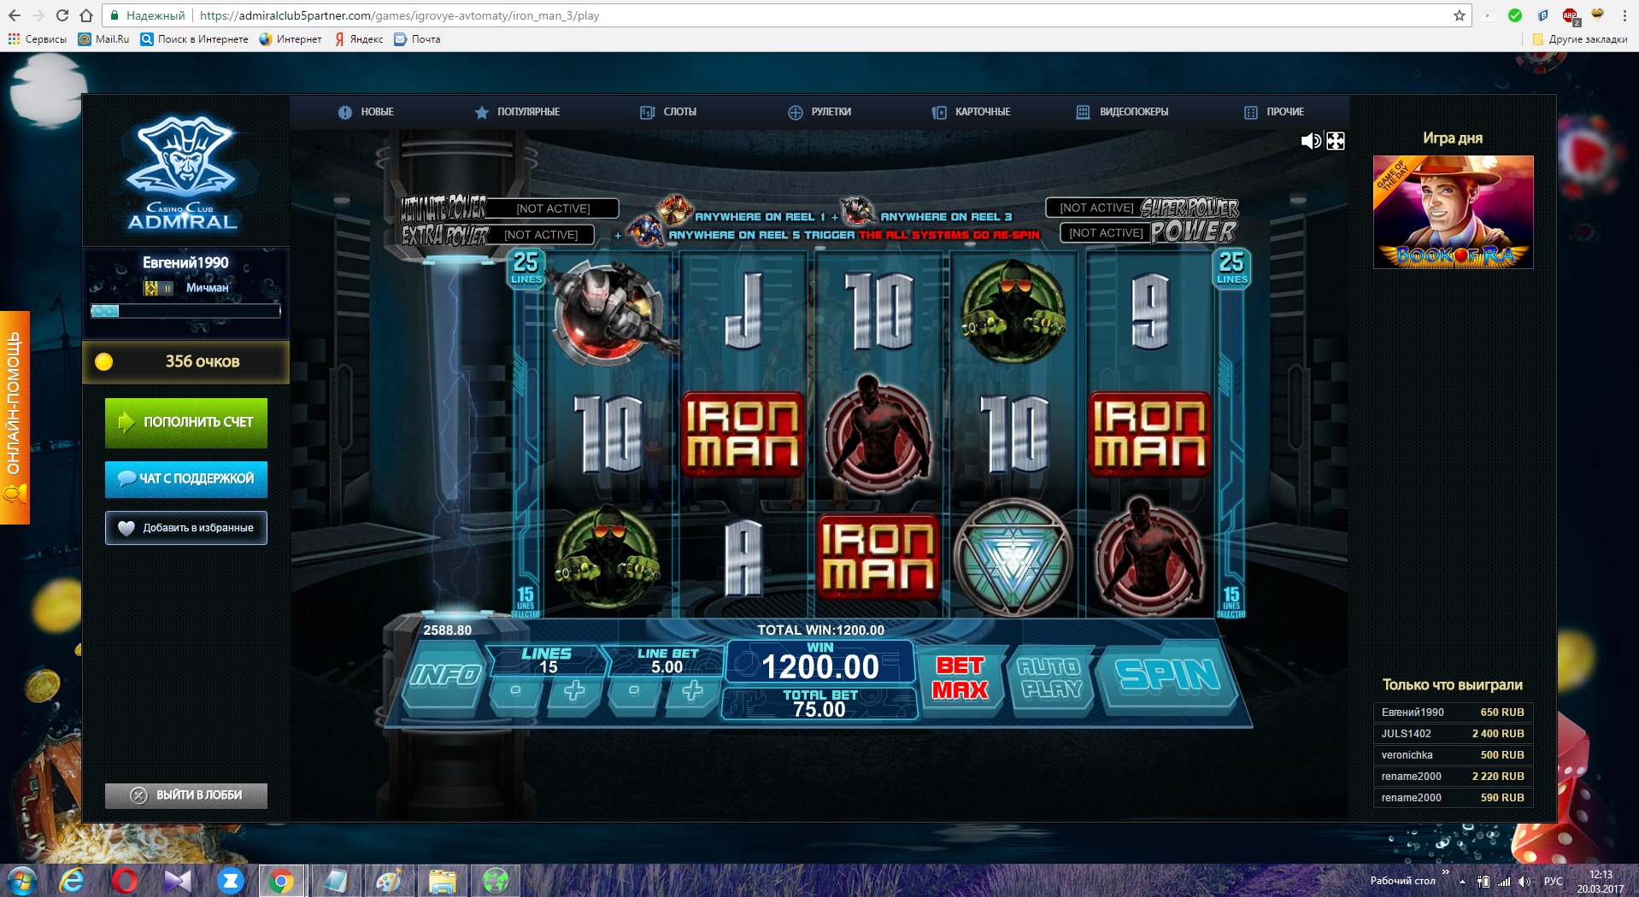1639x897 pixels.
Task: Click the SPIN button
Action: point(1167,676)
